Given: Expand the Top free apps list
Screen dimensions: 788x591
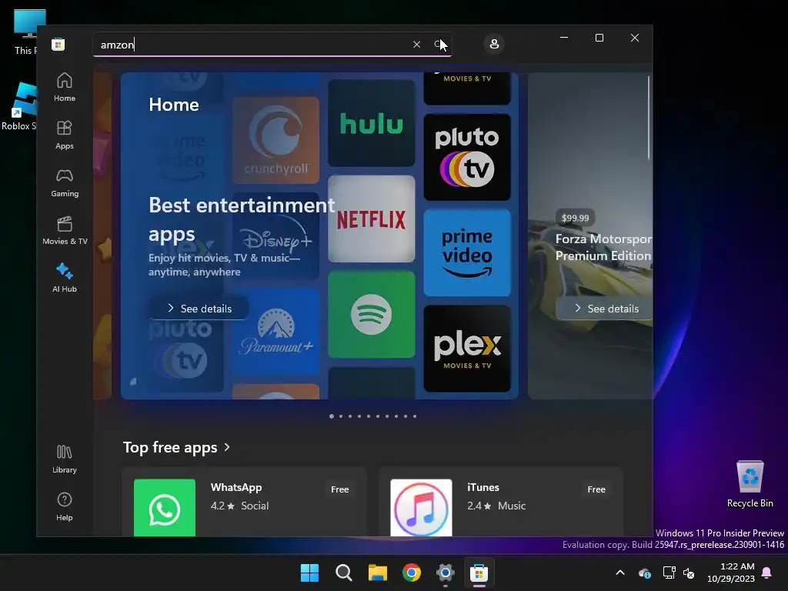Looking at the screenshot, I should pos(176,447).
